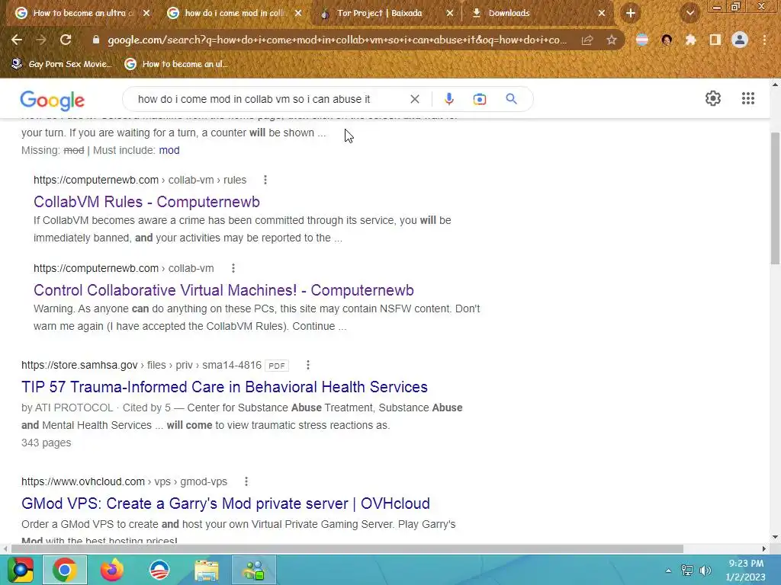Click the forward navigation arrow

click(x=41, y=40)
